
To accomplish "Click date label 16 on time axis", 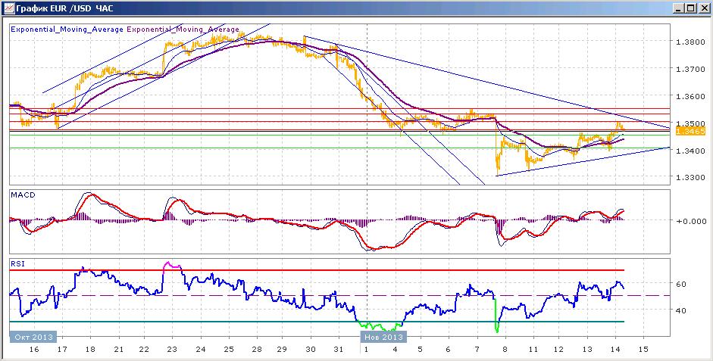I will (x=33, y=350).
